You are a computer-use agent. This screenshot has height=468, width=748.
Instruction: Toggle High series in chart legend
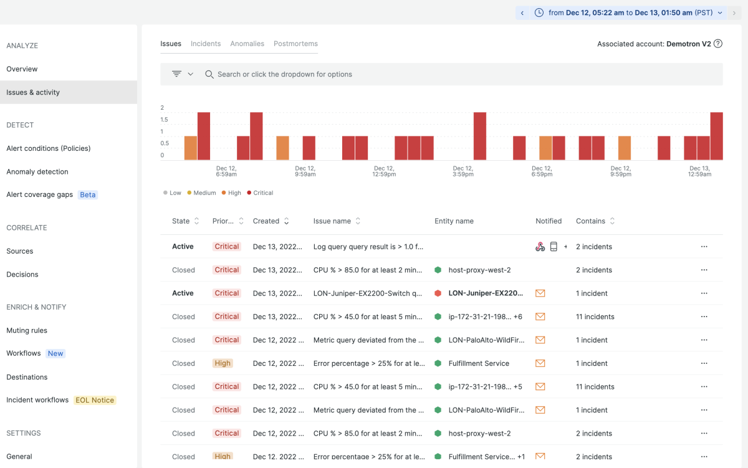pos(231,193)
